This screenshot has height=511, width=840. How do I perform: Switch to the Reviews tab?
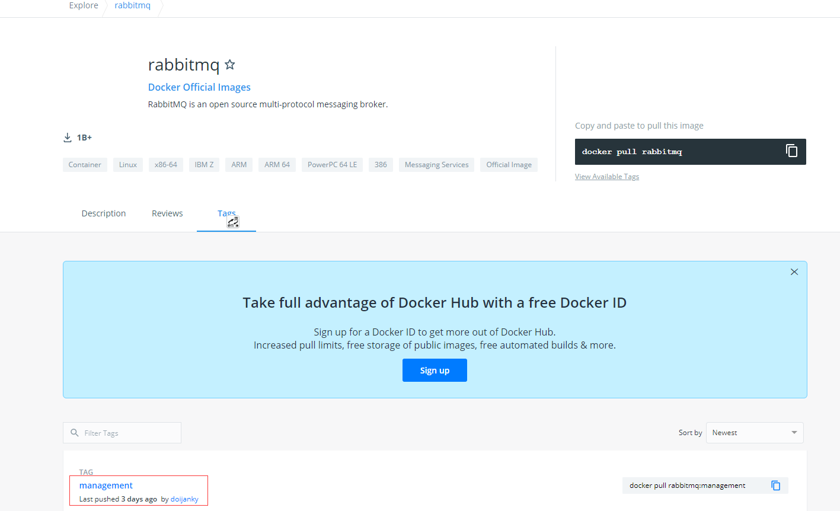pyautogui.click(x=167, y=213)
